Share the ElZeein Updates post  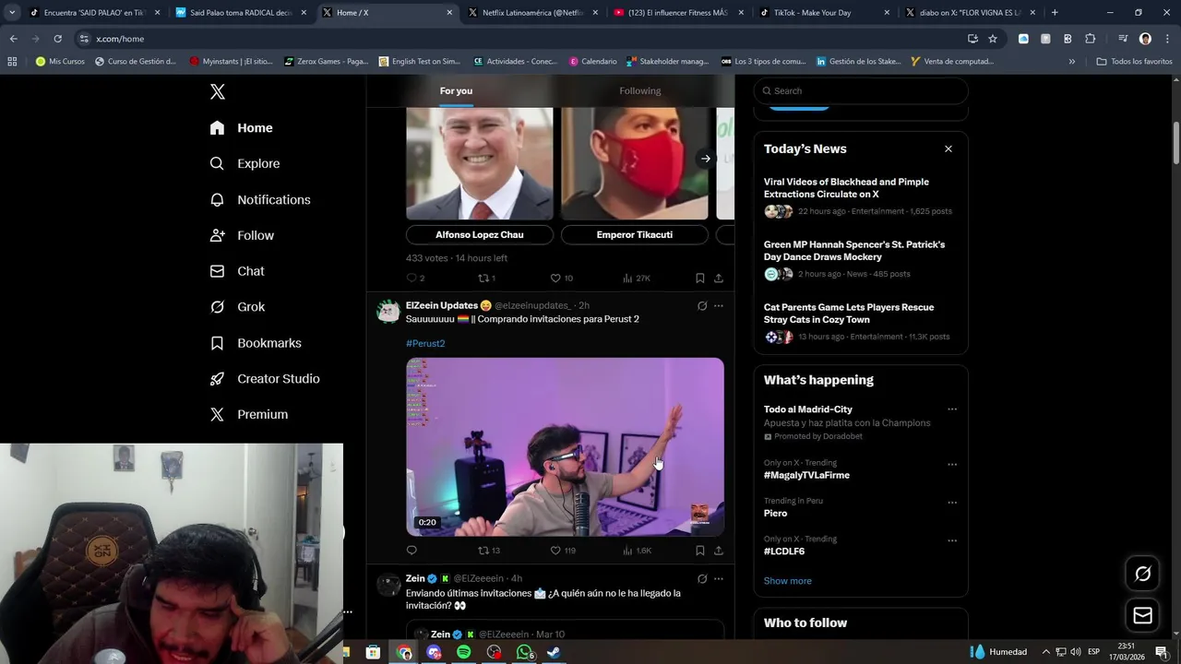[x=719, y=551]
